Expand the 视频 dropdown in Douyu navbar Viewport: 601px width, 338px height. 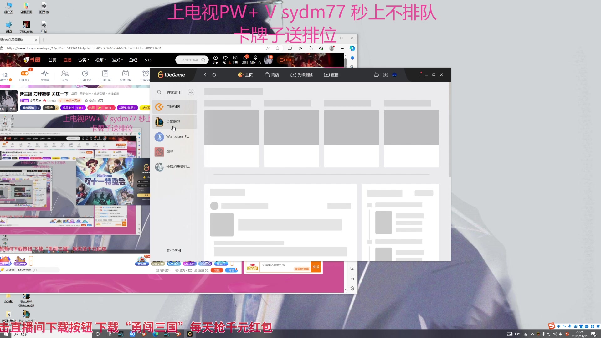click(x=99, y=60)
